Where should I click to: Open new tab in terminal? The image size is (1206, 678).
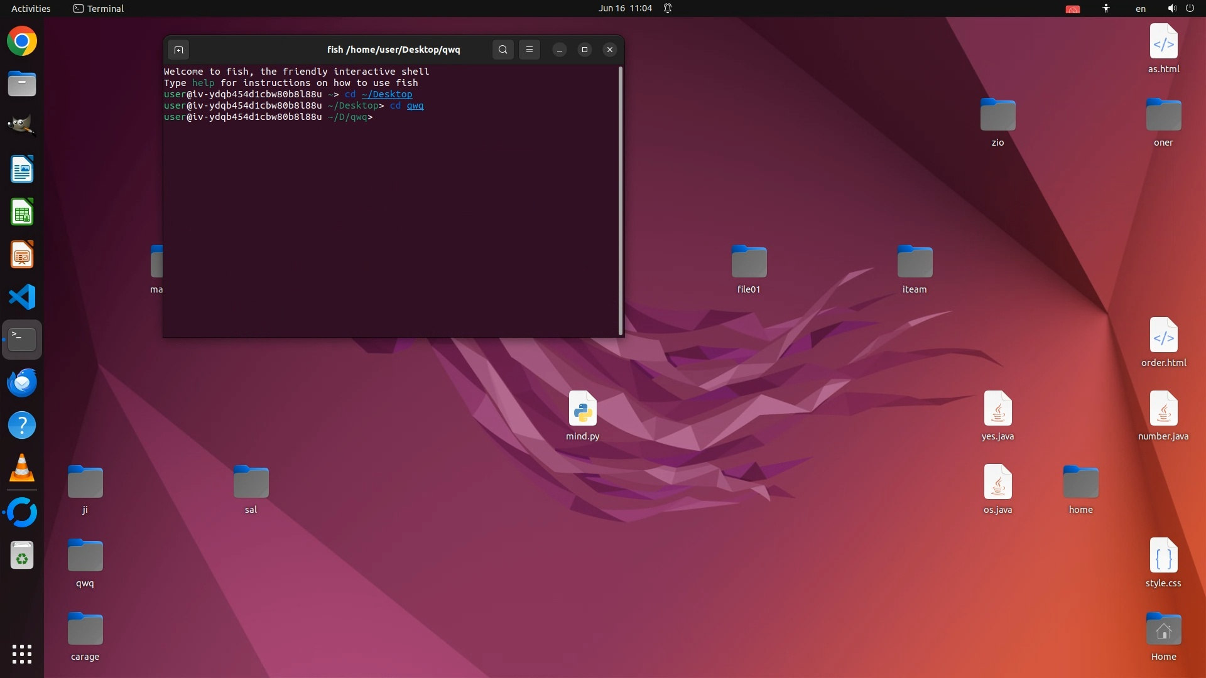click(x=178, y=50)
